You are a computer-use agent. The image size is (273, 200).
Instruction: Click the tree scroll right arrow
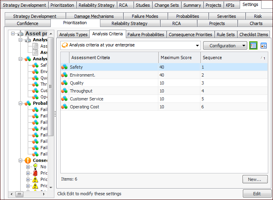pyautogui.click(x=44, y=194)
